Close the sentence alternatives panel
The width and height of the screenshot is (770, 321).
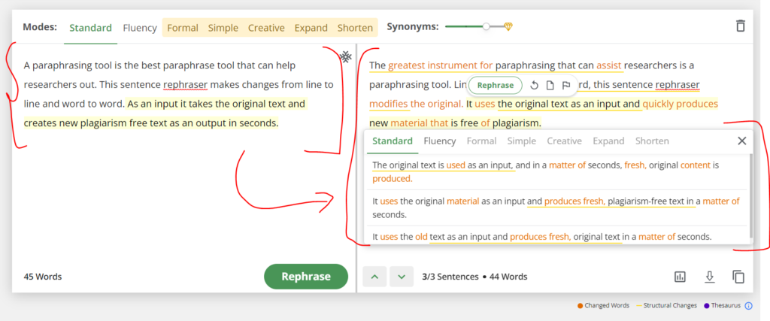pos(742,141)
